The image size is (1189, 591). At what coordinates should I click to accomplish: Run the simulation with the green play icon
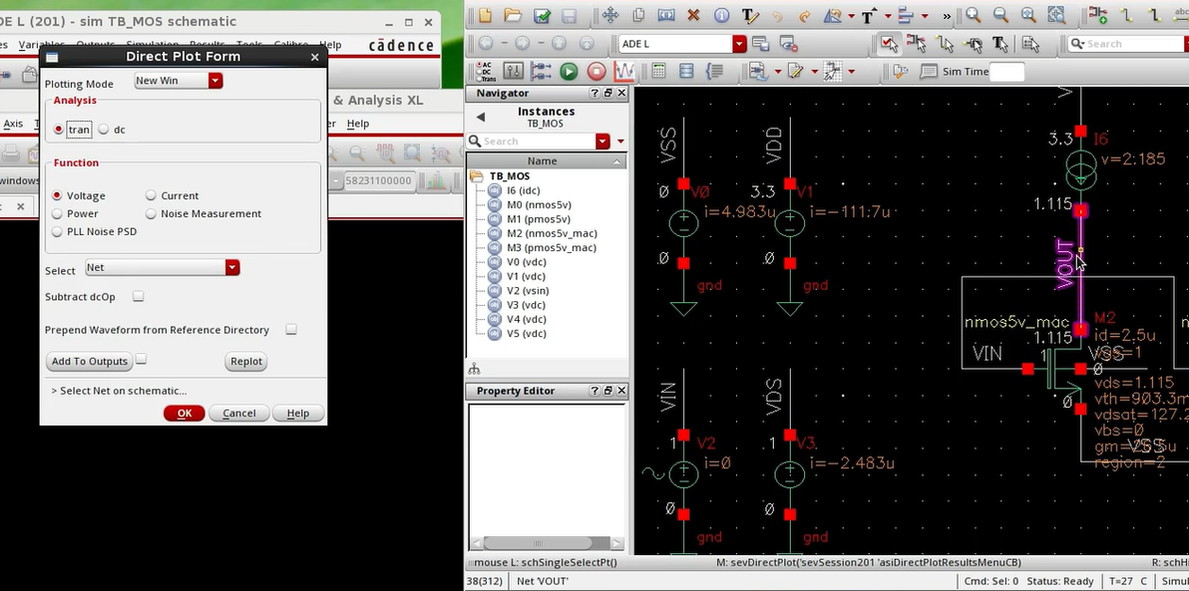(569, 72)
